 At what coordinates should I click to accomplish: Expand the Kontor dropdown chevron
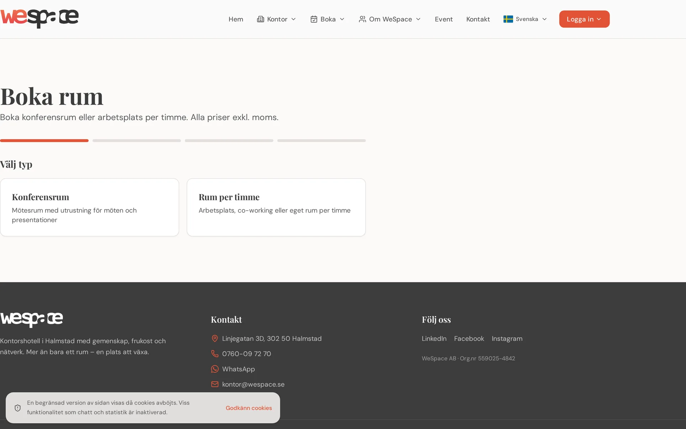tap(294, 19)
